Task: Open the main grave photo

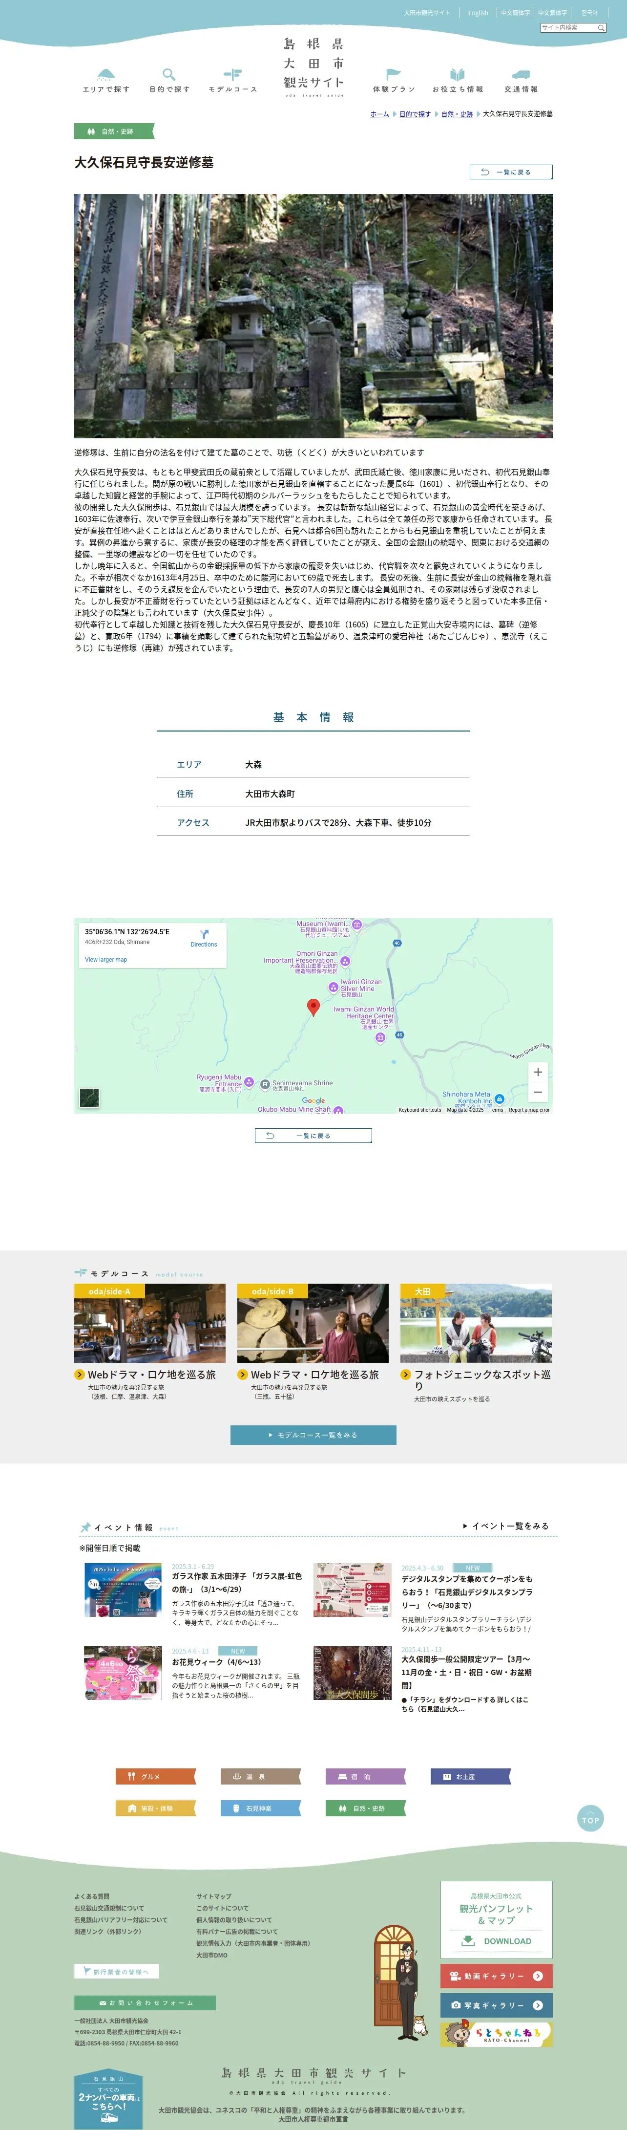Action: (313, 316)
